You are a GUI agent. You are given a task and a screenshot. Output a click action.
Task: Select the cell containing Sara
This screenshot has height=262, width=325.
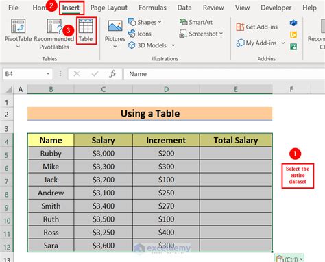point(51,246)
